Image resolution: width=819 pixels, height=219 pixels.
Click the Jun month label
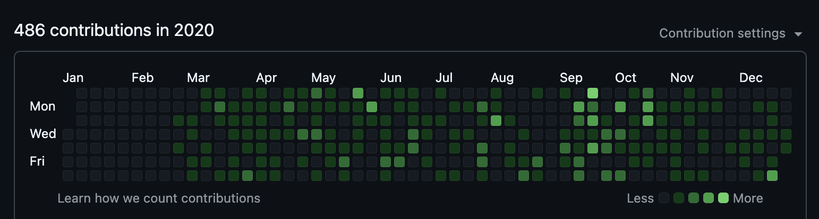point(391,78)
